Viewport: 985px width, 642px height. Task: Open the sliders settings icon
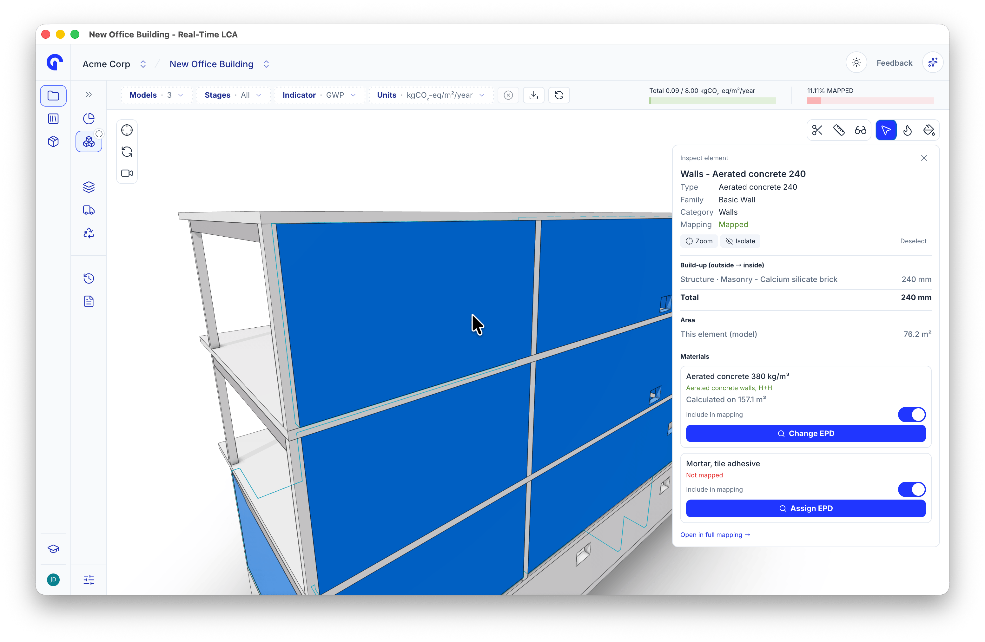click(x=89, y=580)
